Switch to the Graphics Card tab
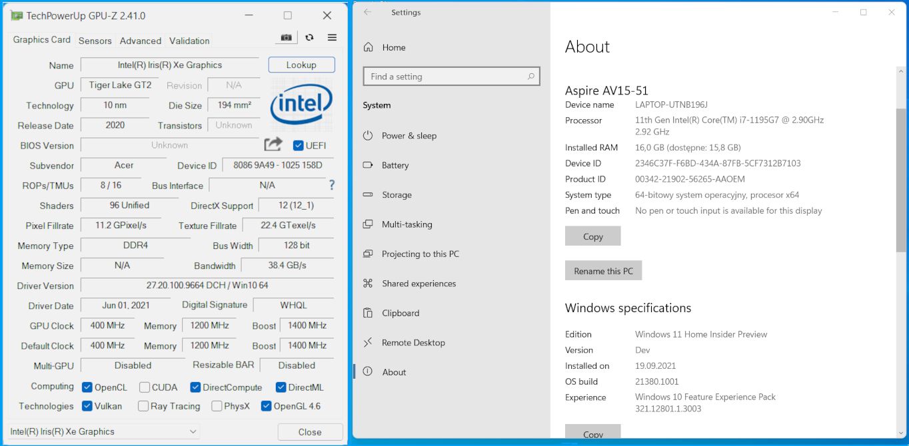The height and width of the screenshot is (446, 909). tap(41, 40)
